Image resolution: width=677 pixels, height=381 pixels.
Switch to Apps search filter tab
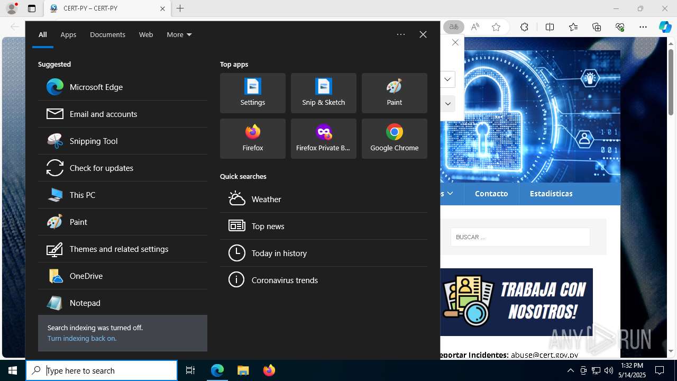point(68,34)
